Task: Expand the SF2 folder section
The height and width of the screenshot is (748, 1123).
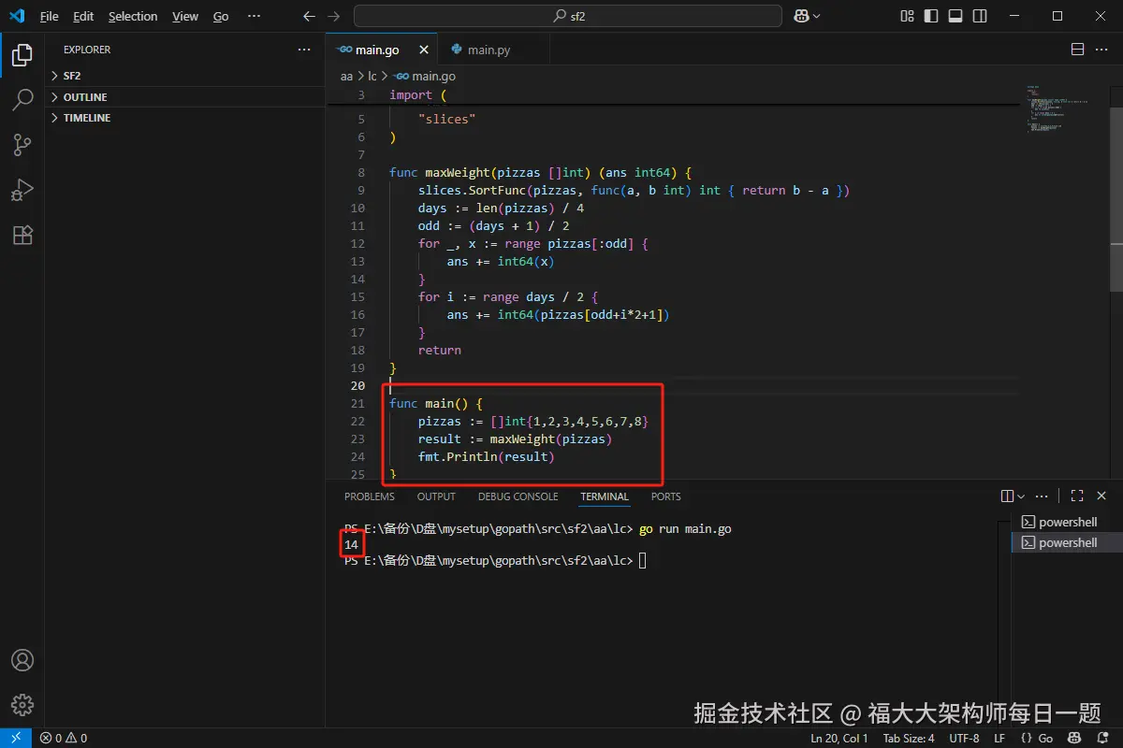Action: (x=184, y=76)
